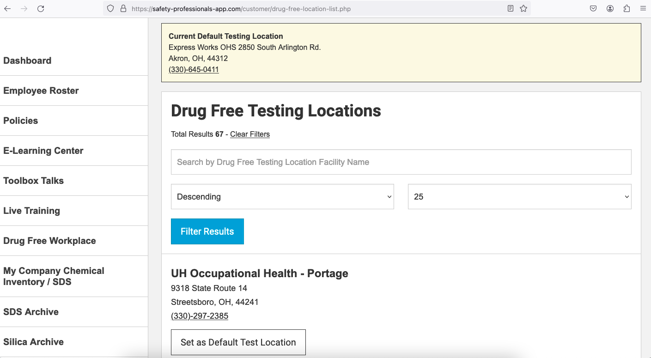651x358 pixels.
Task: Open the Descending sort order dropdown
Action: (282, 197)
